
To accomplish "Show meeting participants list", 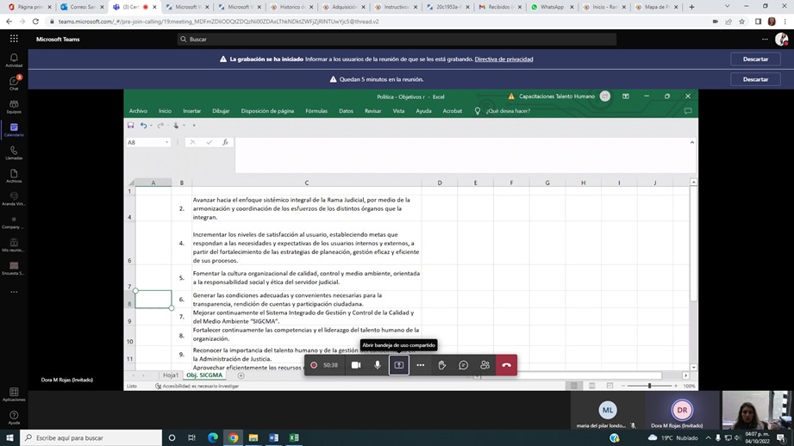I will [x=485, y=365].
